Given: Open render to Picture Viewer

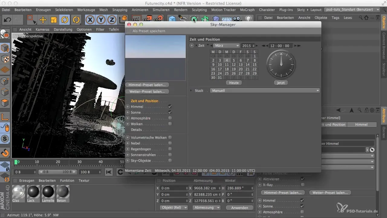Looking at the screenshot, I should point(147,18).
